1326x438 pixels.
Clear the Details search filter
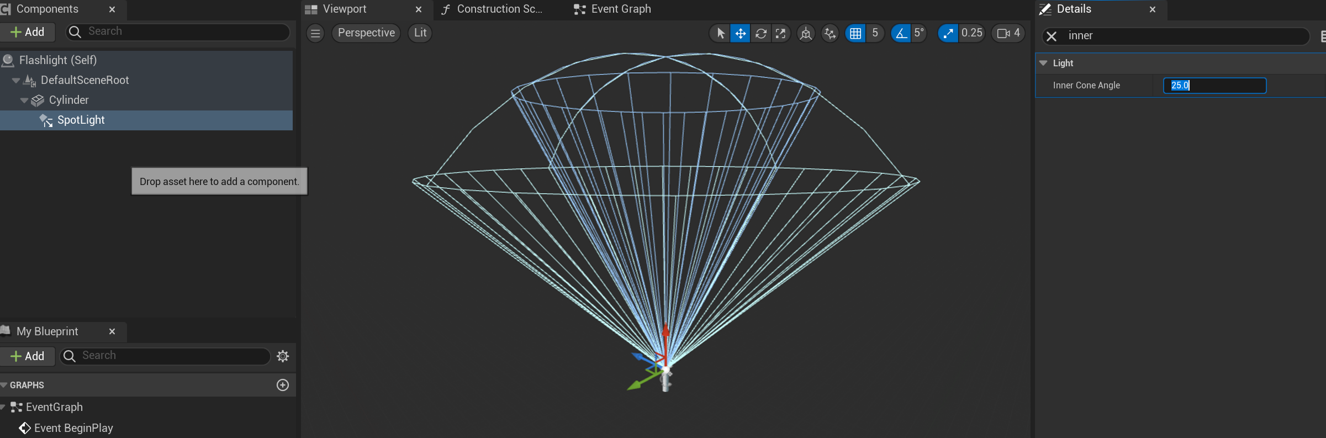pyautogui.click(x=1052, y=36)
